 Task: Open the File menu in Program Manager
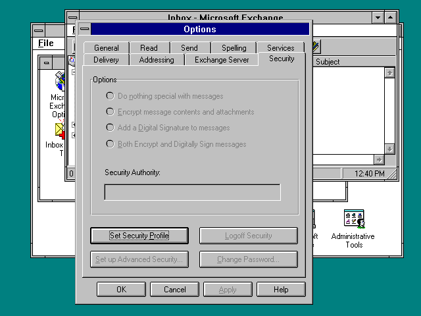(x=45, y=43)
